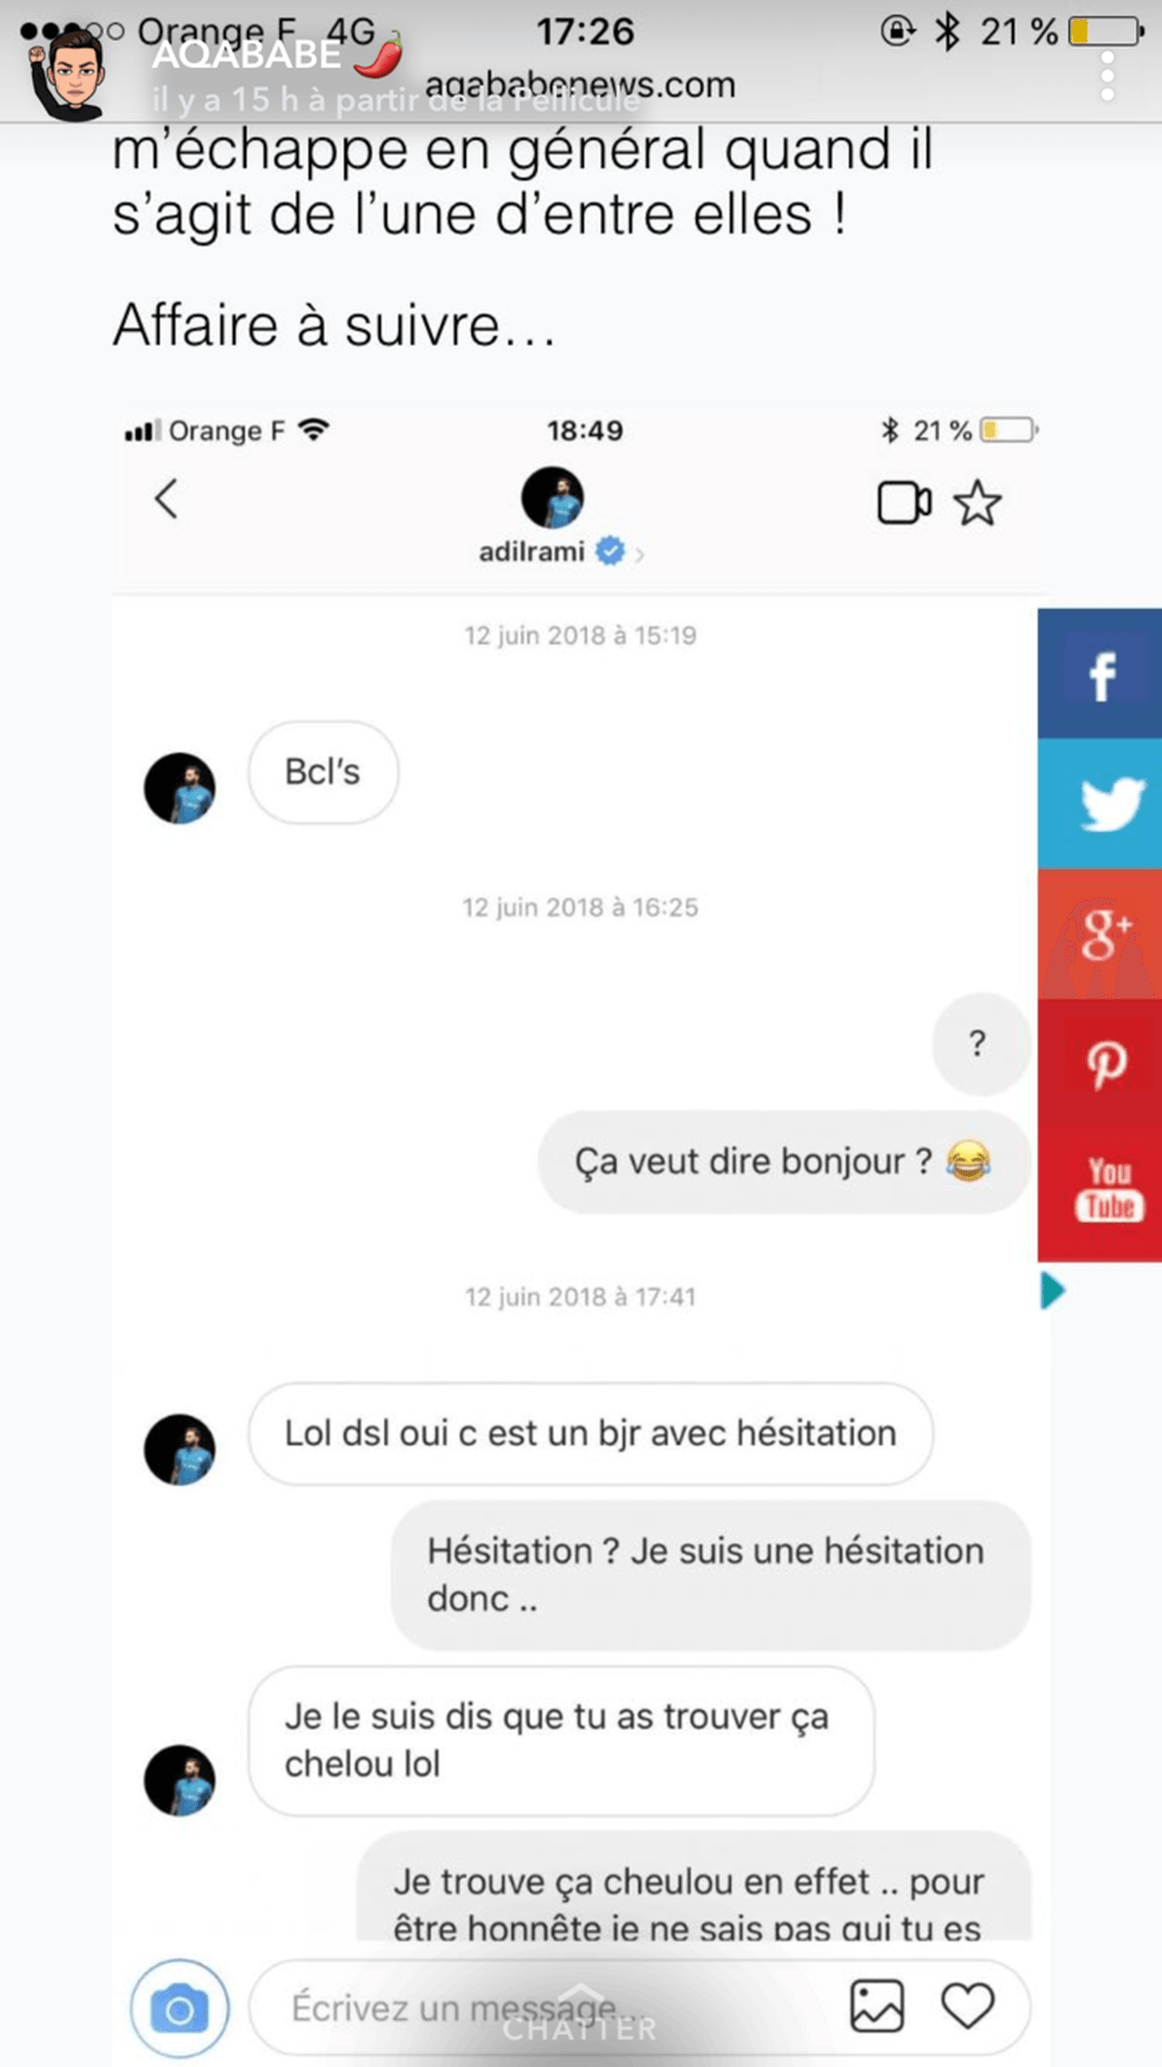Share the article on Twitter
Screen dimensions: 1162x2067
coord(1099,805)
